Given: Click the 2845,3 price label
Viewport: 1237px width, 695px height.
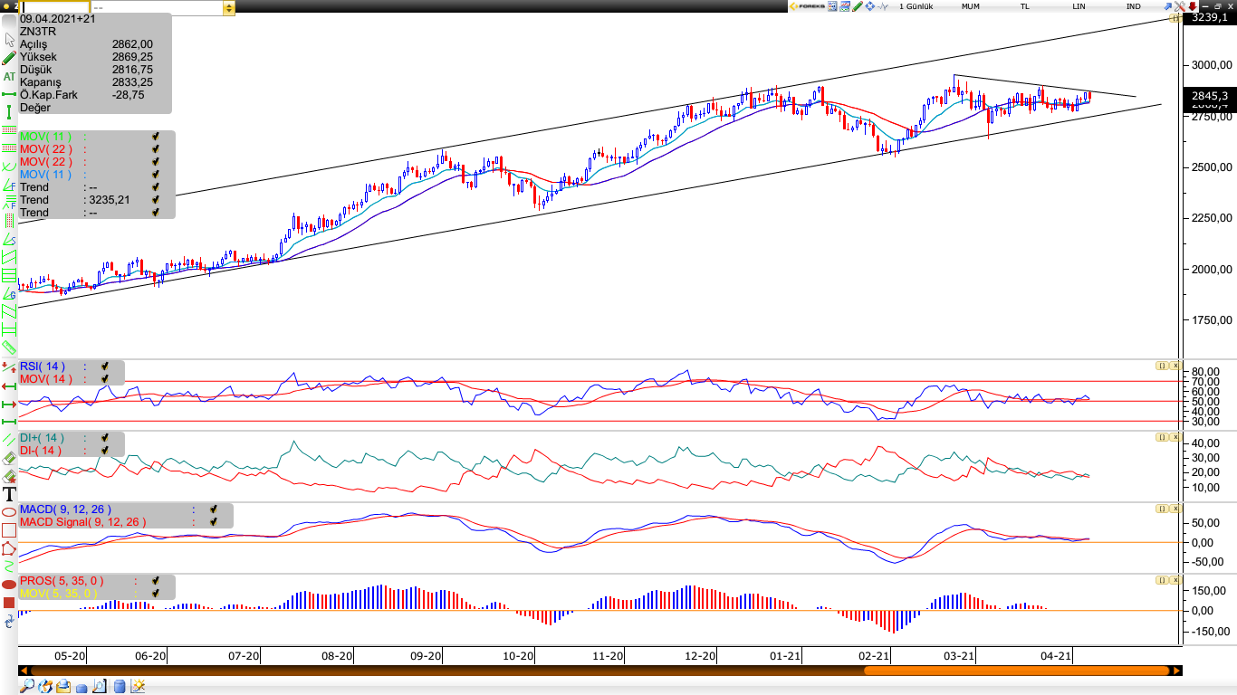Looking at the screenshot, I should pyautogui.click(x=1210, y=95).
